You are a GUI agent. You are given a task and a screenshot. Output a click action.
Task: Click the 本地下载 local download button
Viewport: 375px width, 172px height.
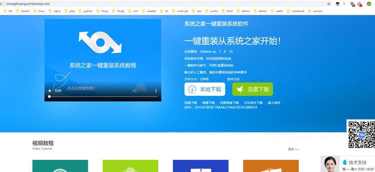tap(205, 89)
